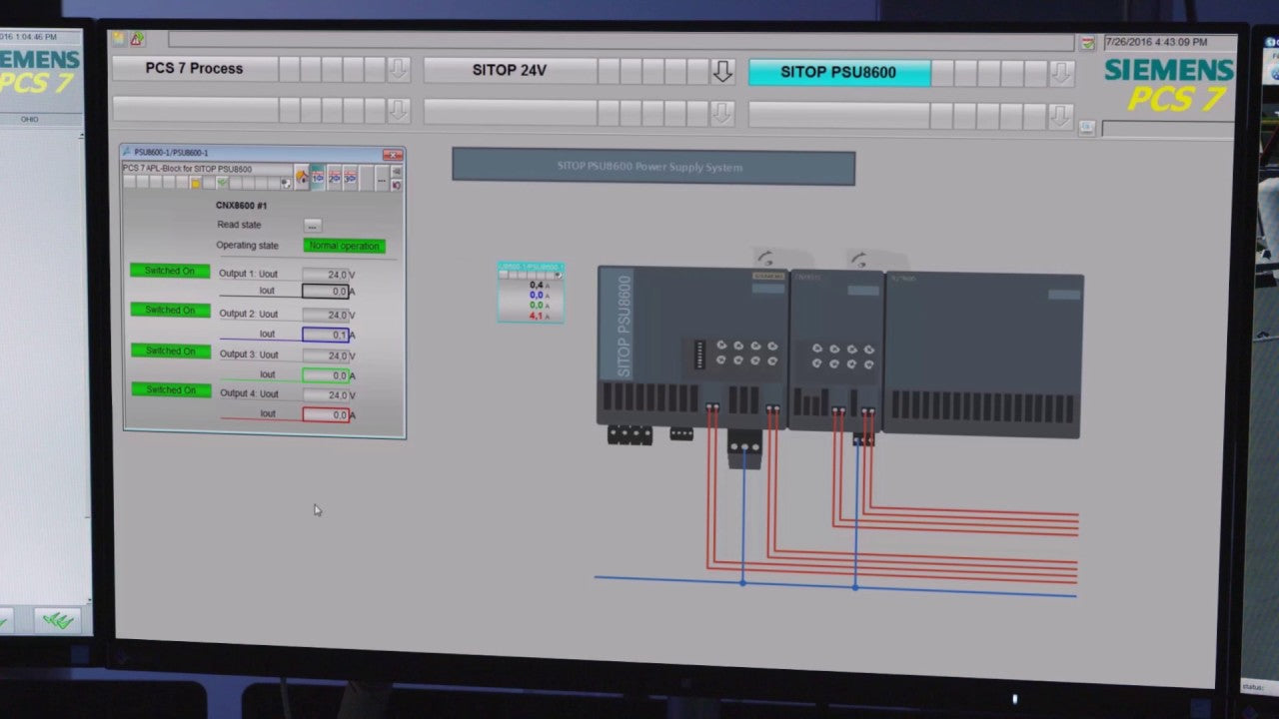The width and height of the screenshot is (1279, 719).
Task: Click the empty area button below SITOP 24V
Action: click(511, 112)
